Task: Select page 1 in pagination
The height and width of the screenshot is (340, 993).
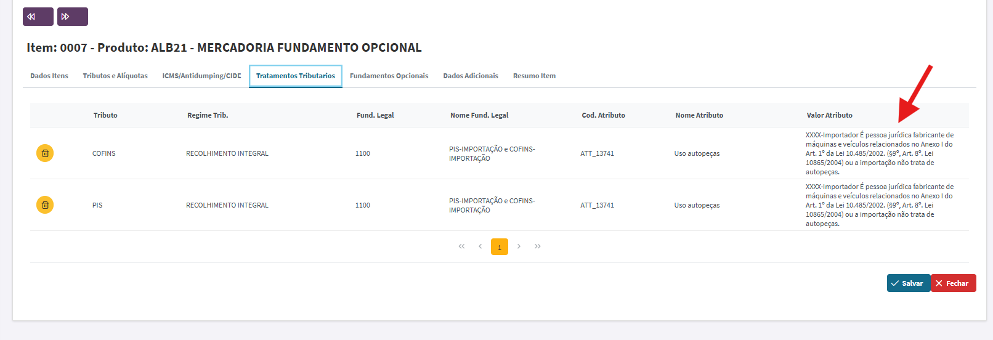Action: pos(500,247)
